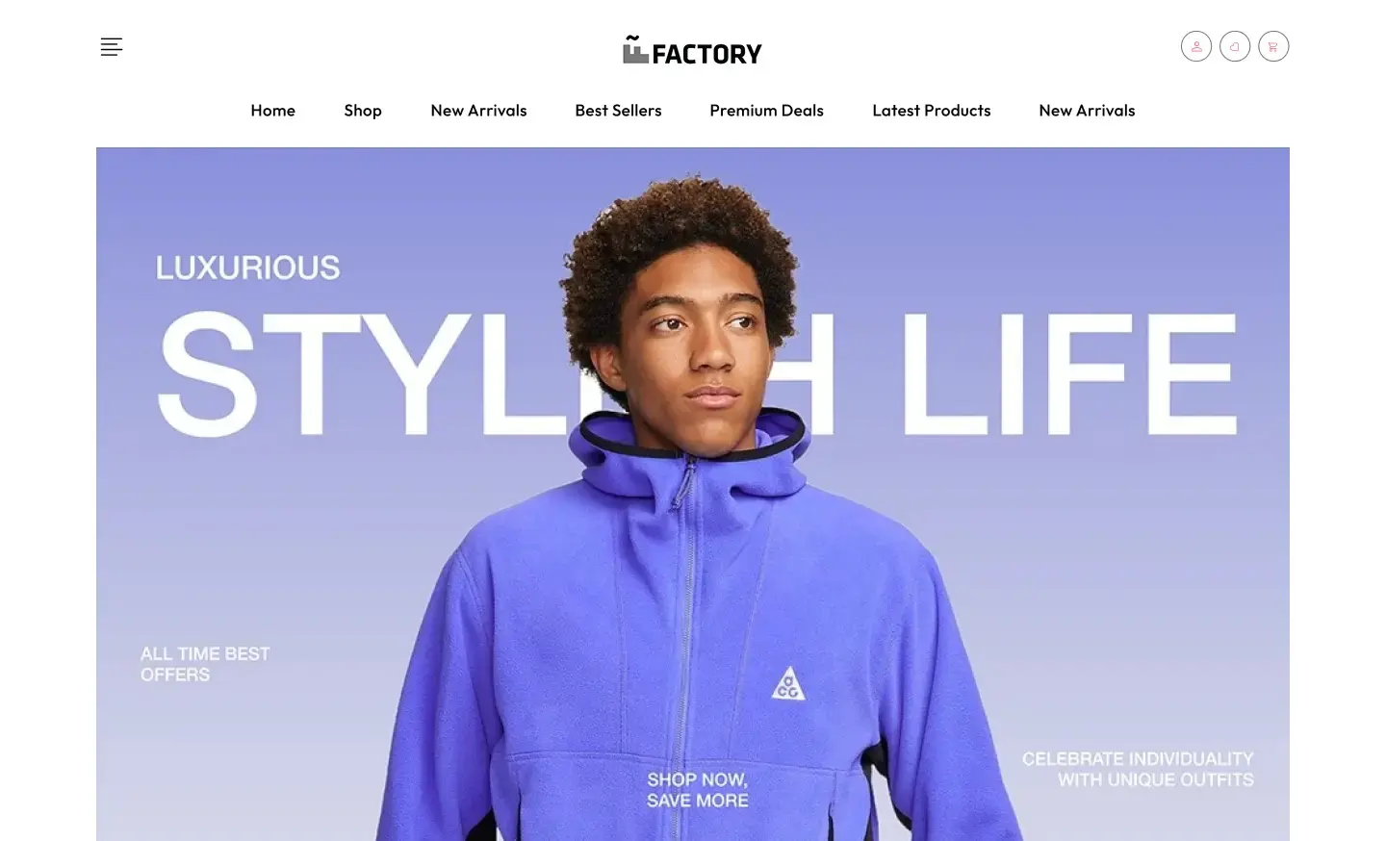Open the Best Sellers page
Screen dimensions: 1386x841
(618, 111)
